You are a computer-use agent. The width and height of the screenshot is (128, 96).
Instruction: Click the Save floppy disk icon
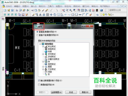click(x=12, y=10)
